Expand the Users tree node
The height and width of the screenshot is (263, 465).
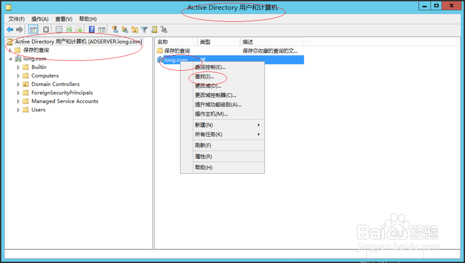pos(19,110)
